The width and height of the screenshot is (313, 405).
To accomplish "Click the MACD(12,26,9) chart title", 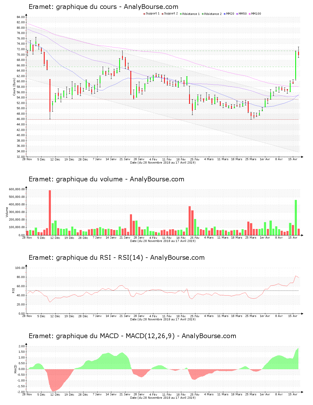I will pyautogui.click(x=132, y=336).
